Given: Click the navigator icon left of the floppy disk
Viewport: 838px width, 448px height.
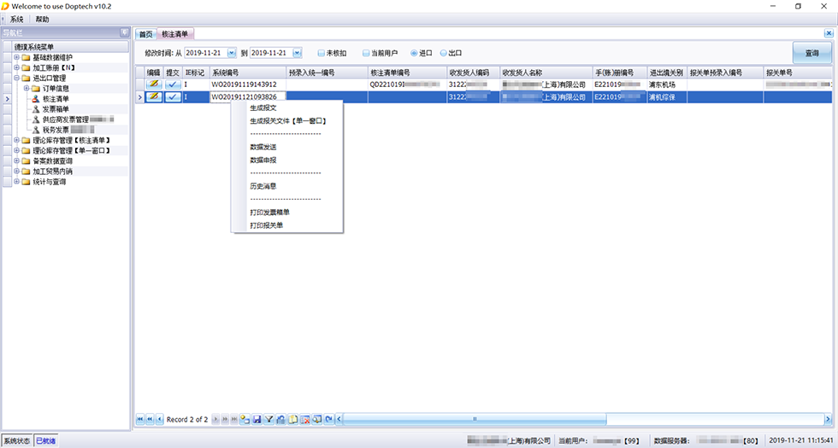Looking at the screenshot, I should click(x=245, y=419).
